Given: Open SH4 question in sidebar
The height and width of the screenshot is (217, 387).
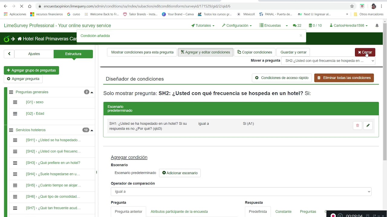Looking at the screenshot, I should [x=53, y=174].
